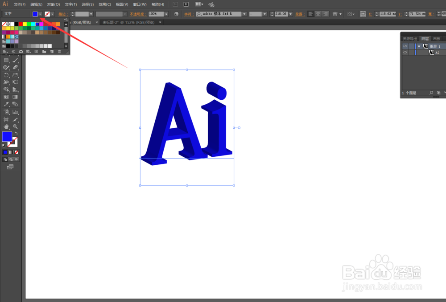446x302 pixels.
Task: Open the font style dropdown
Action: coord(264,14)
